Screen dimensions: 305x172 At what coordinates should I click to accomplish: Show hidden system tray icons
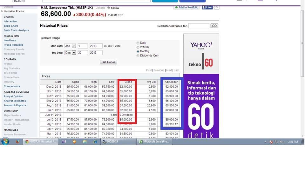(265, 142)
